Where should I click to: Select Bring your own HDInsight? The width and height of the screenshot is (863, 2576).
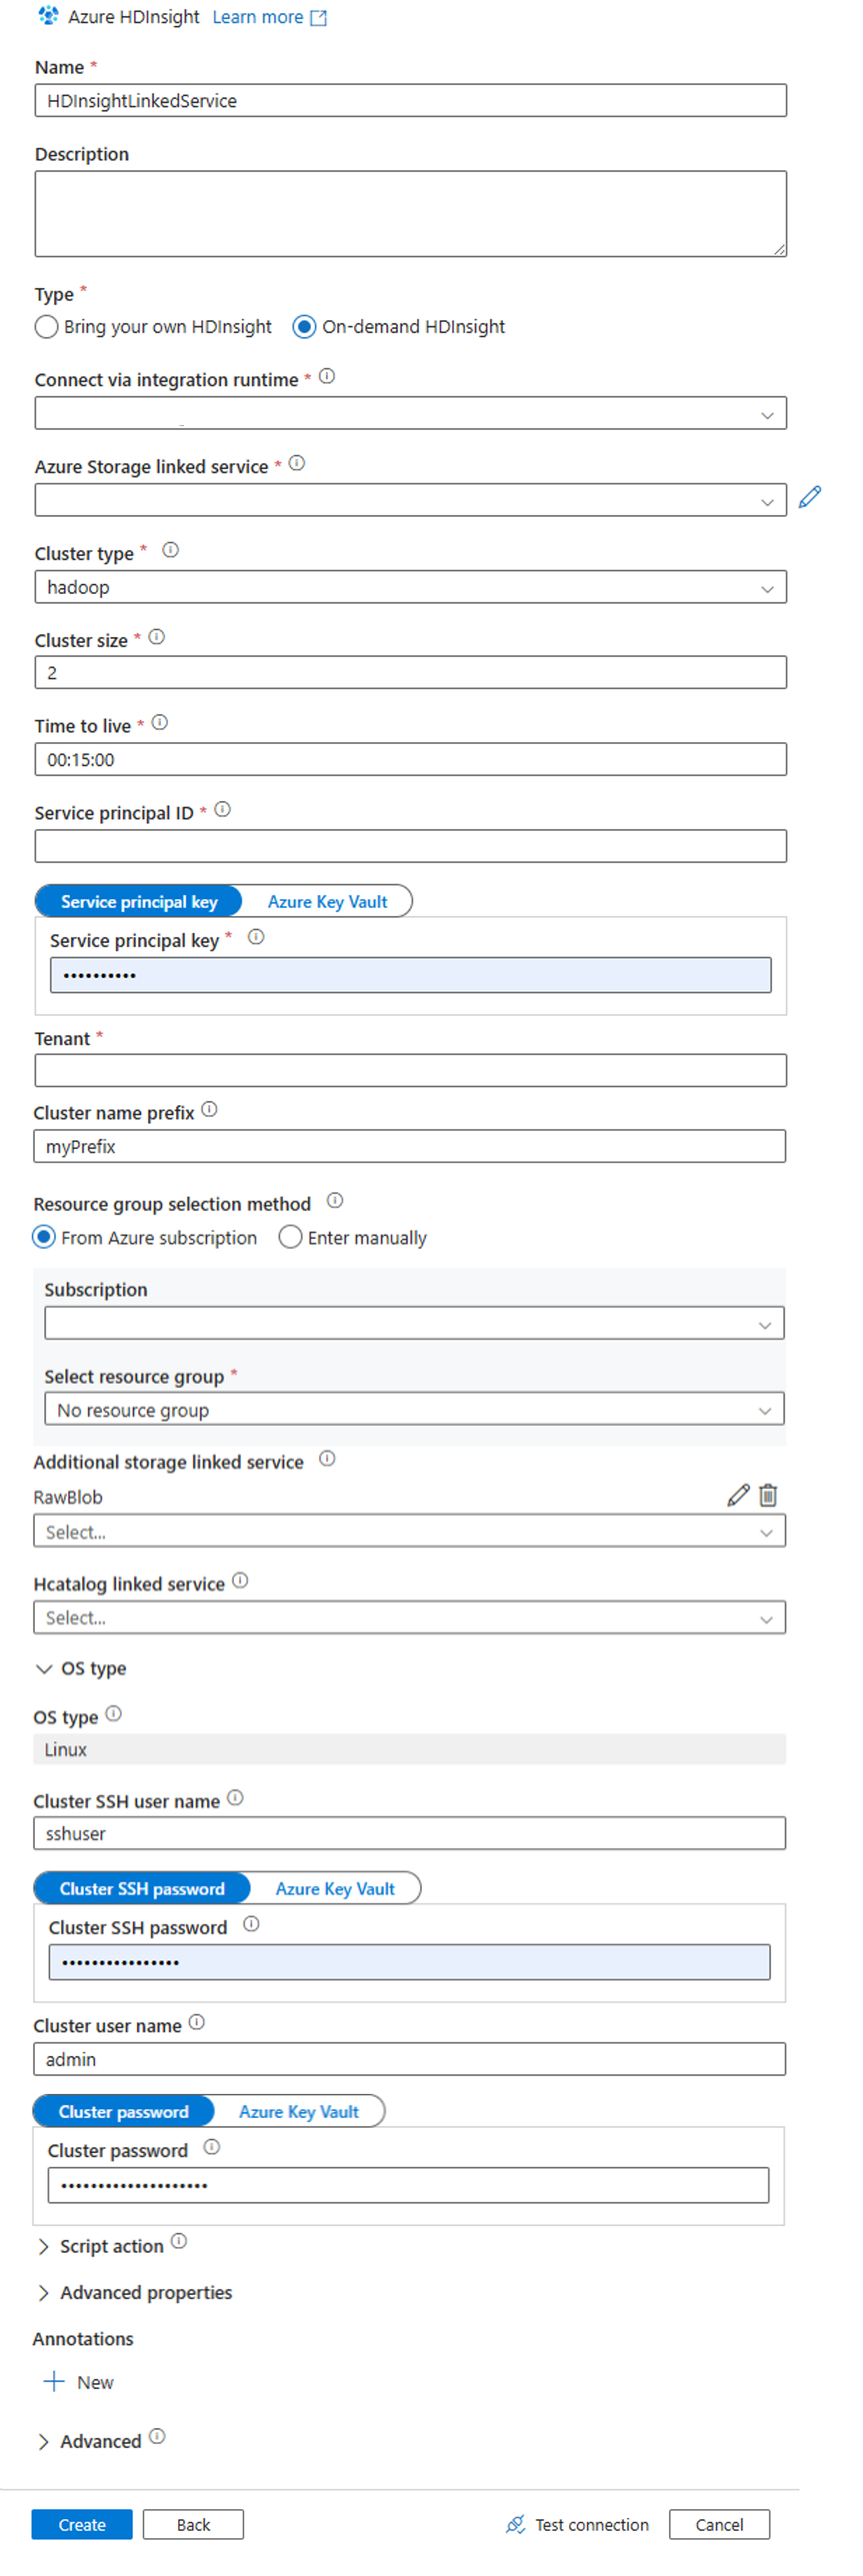pyautogui.click(x=46, y=327)
